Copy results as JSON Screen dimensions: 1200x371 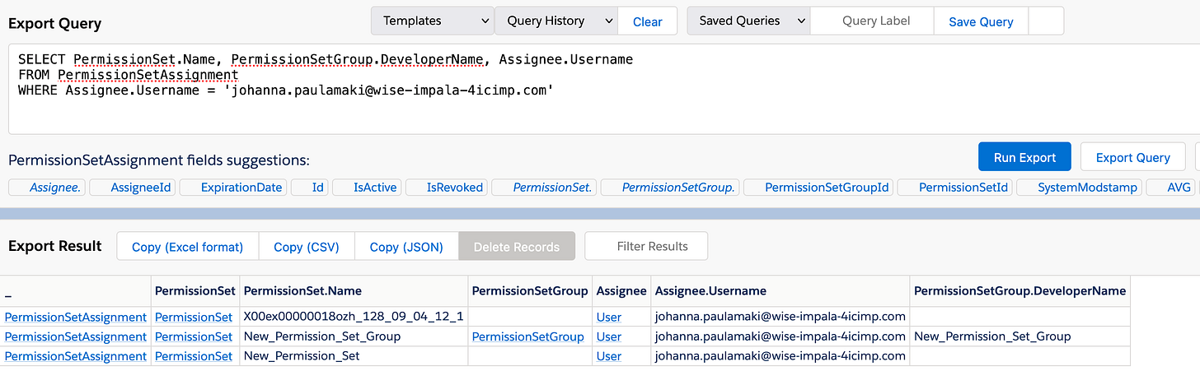pos(406,247)
